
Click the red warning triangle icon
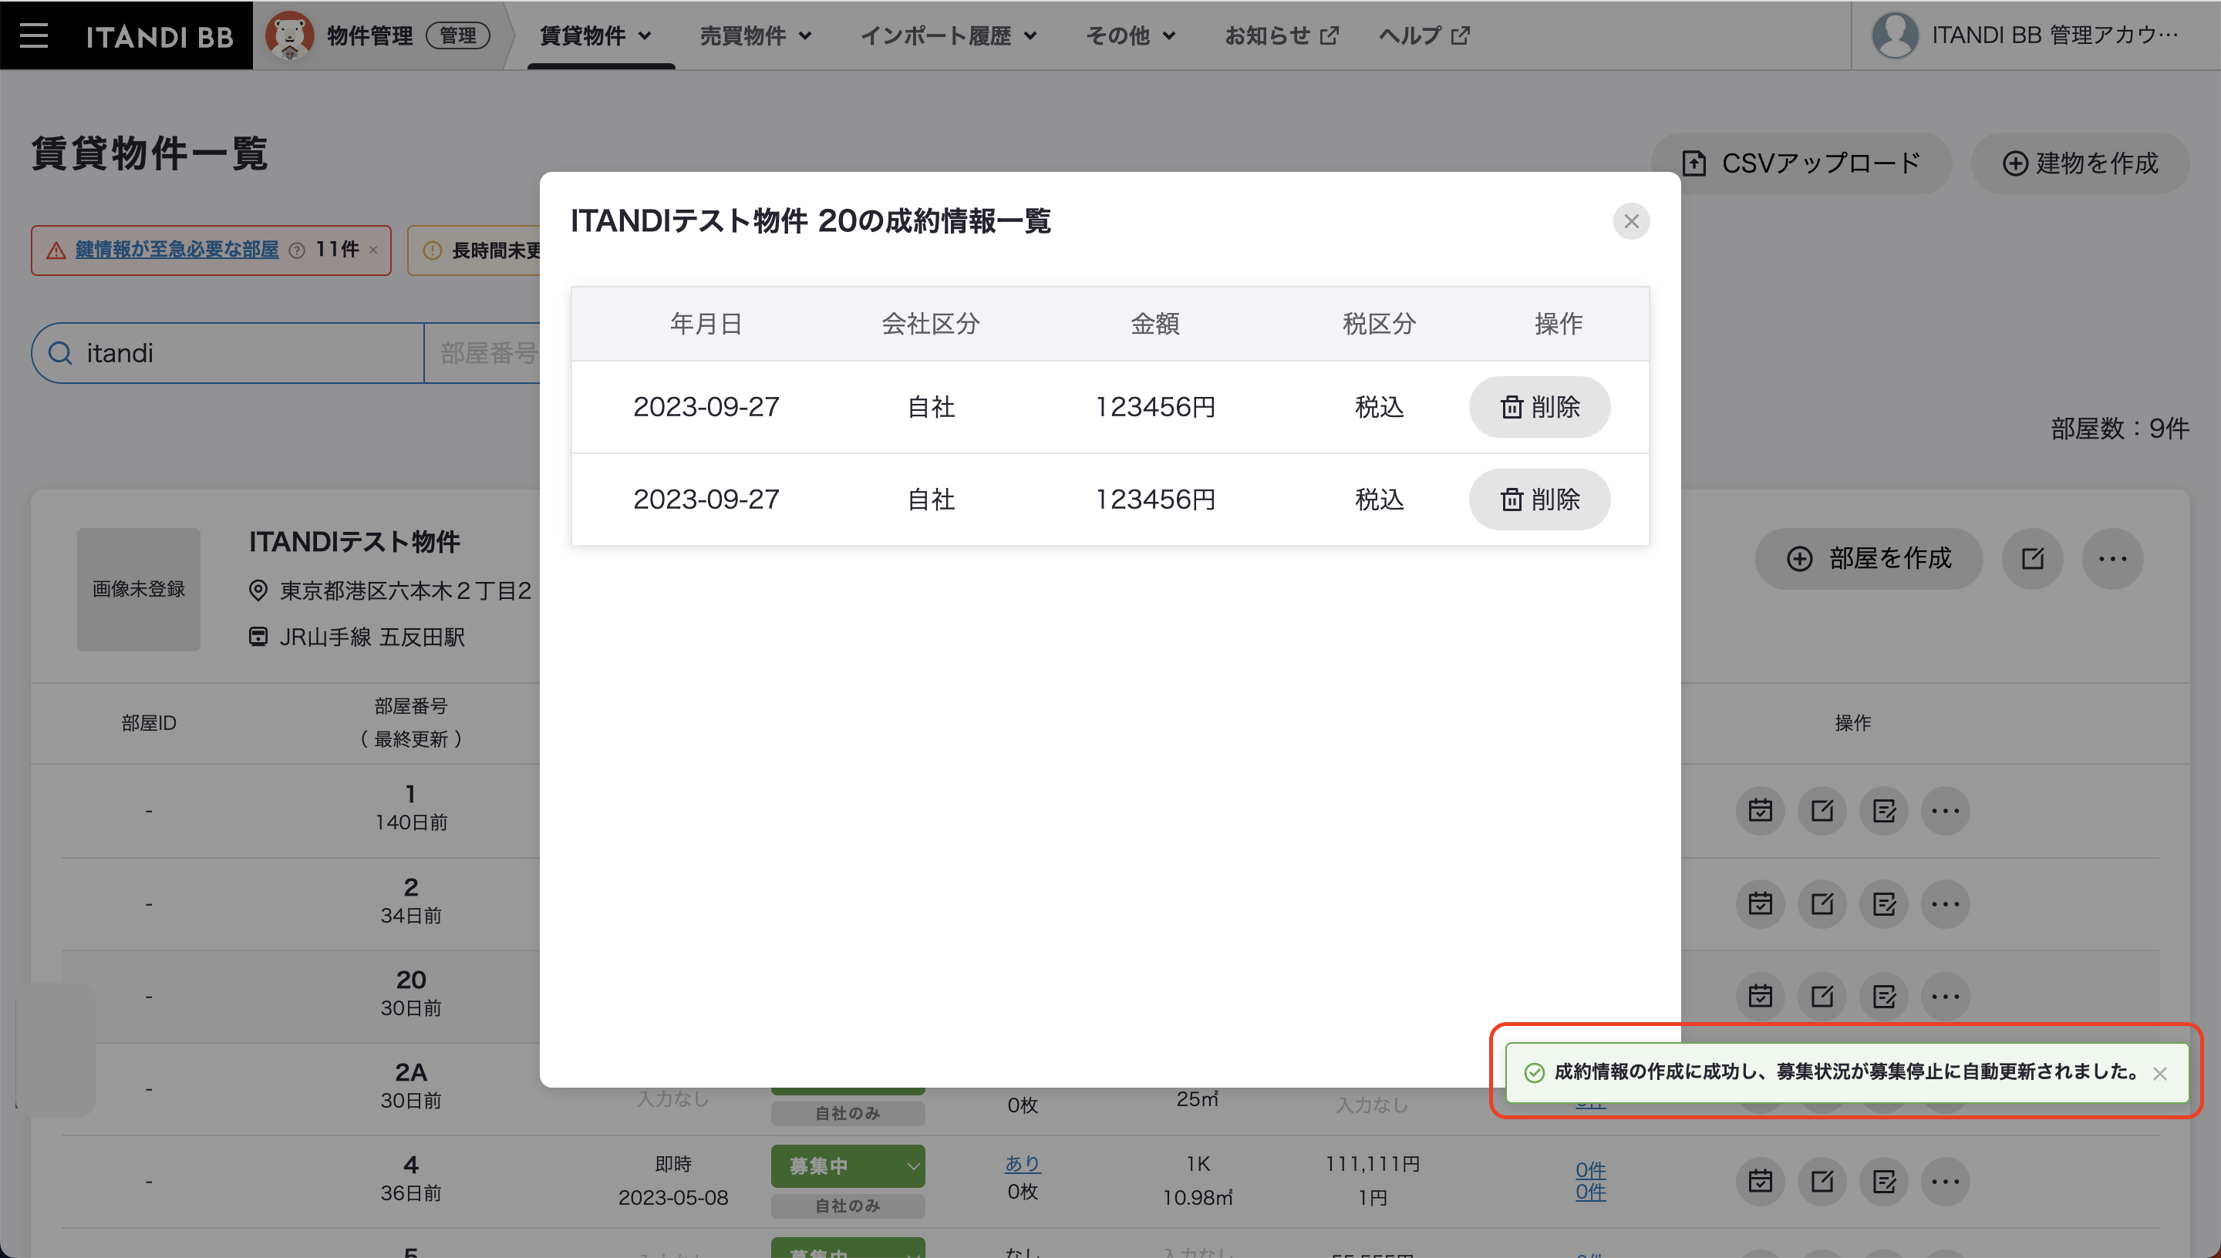tap(56, 251)
